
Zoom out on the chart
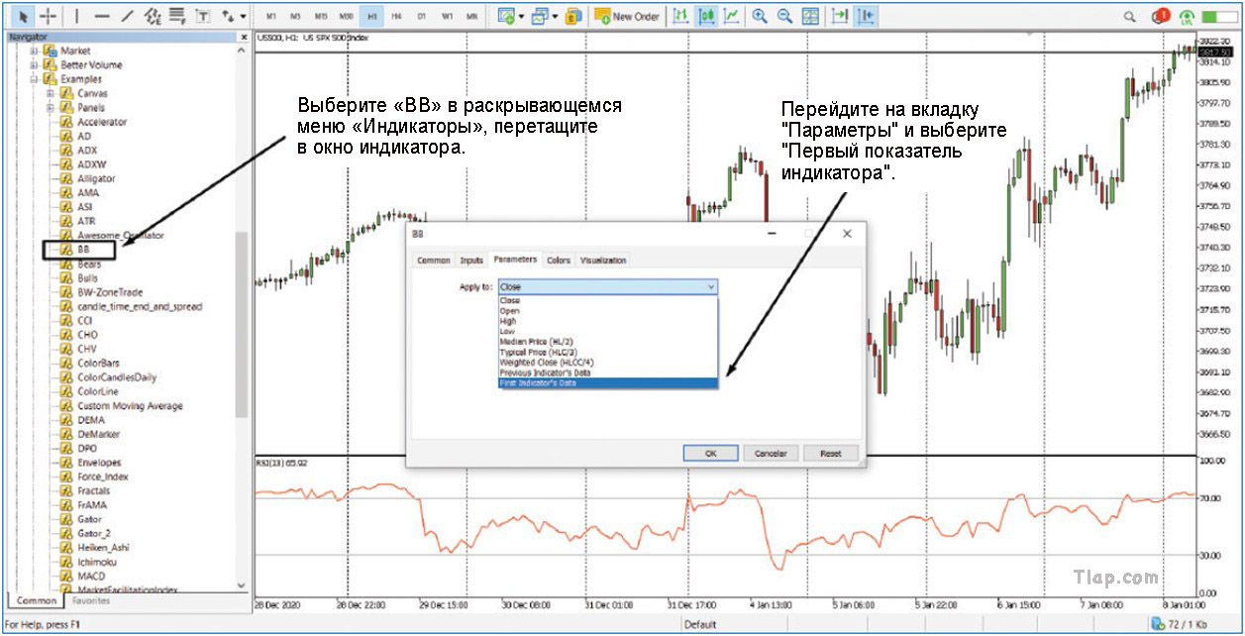[x=784, y=16]
